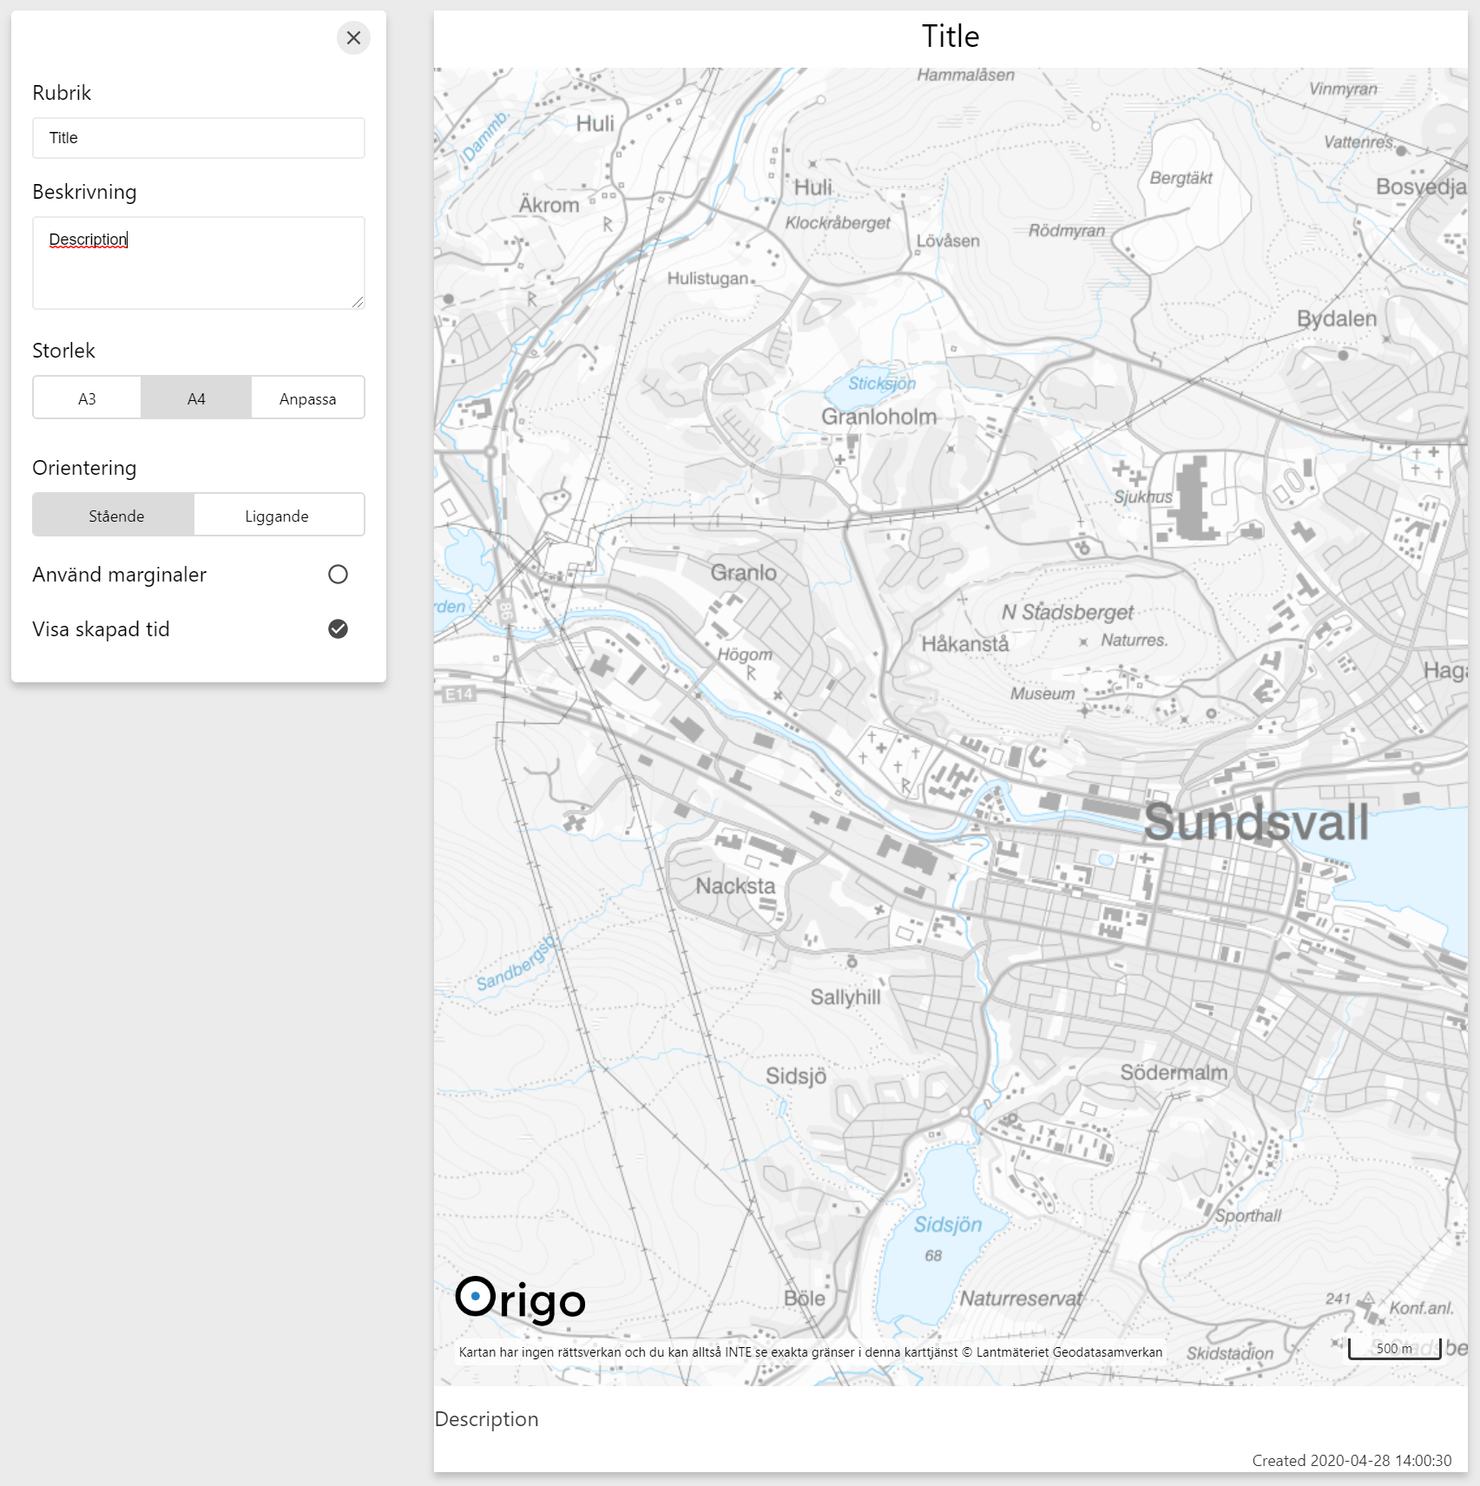Select Stående orientation

(x=115, y=515)
